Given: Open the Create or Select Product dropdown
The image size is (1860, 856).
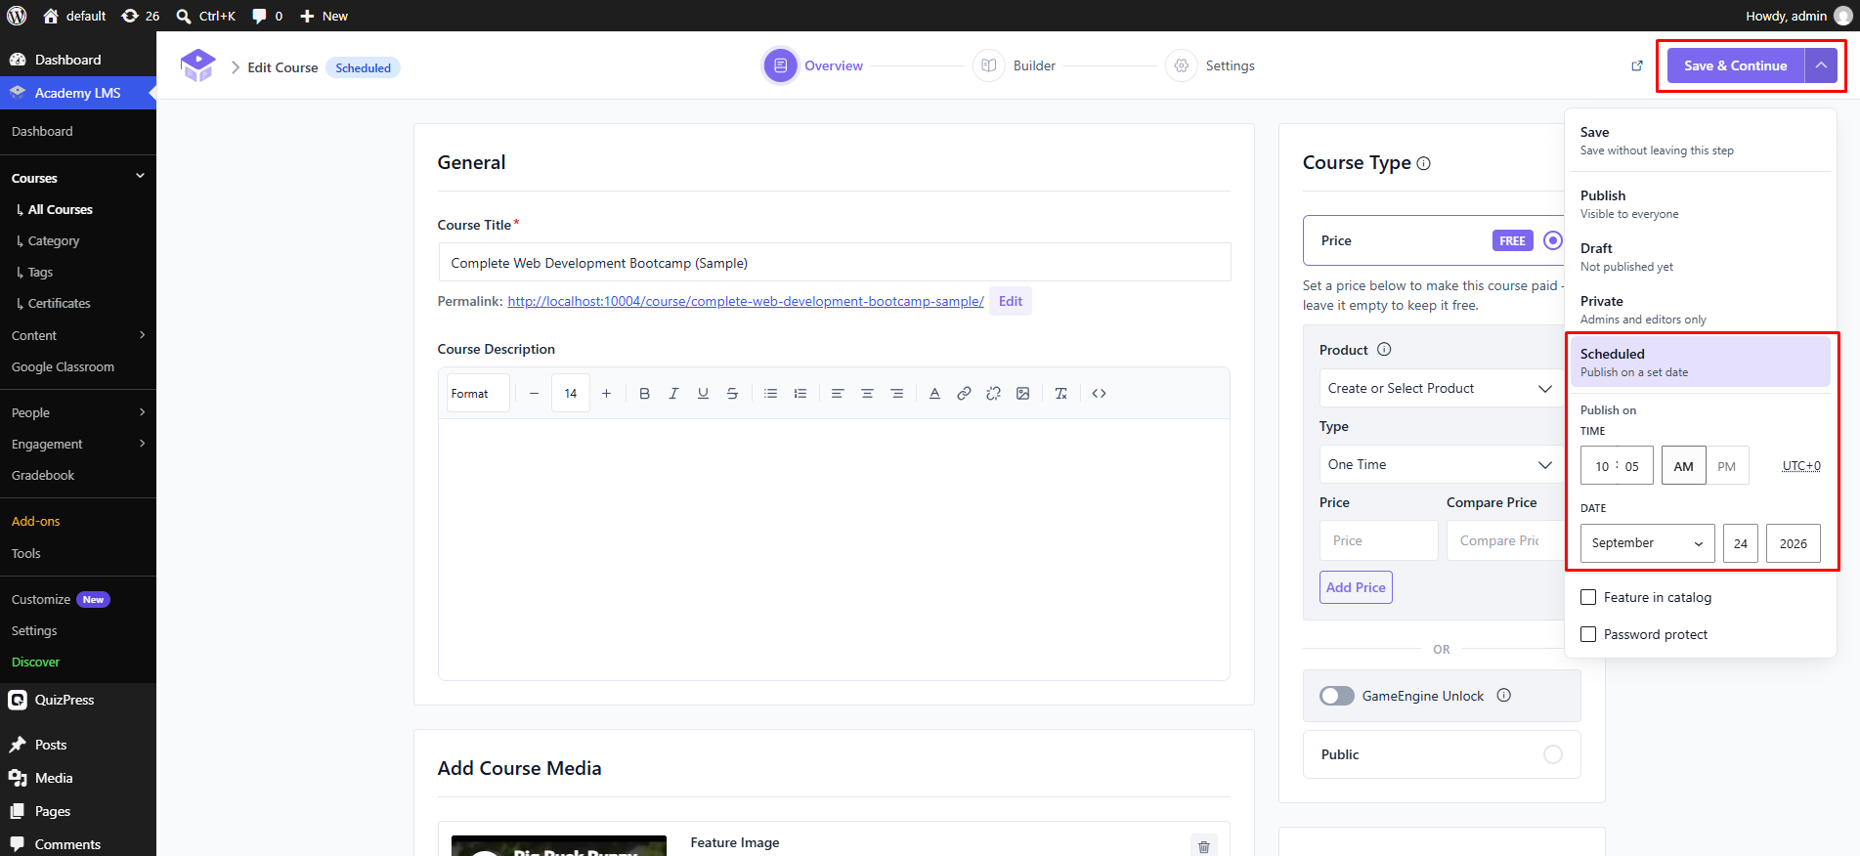Looking at the screenshot, I should pos(1440,388).
